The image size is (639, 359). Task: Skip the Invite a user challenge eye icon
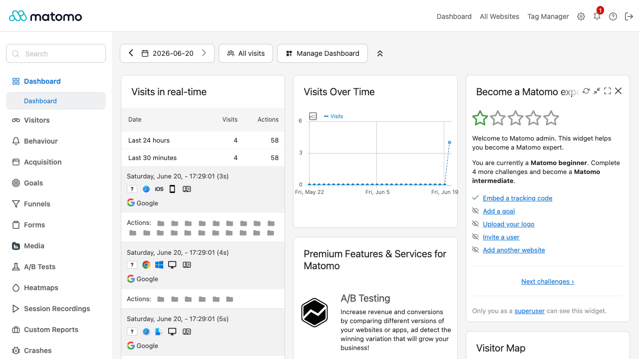476,237
